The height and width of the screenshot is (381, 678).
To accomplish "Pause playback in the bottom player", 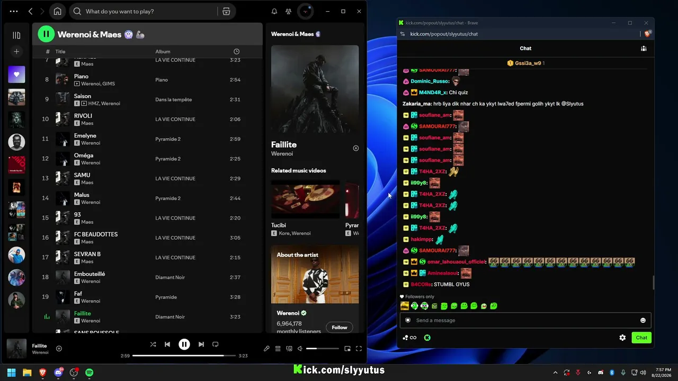I will click(184, 344).
